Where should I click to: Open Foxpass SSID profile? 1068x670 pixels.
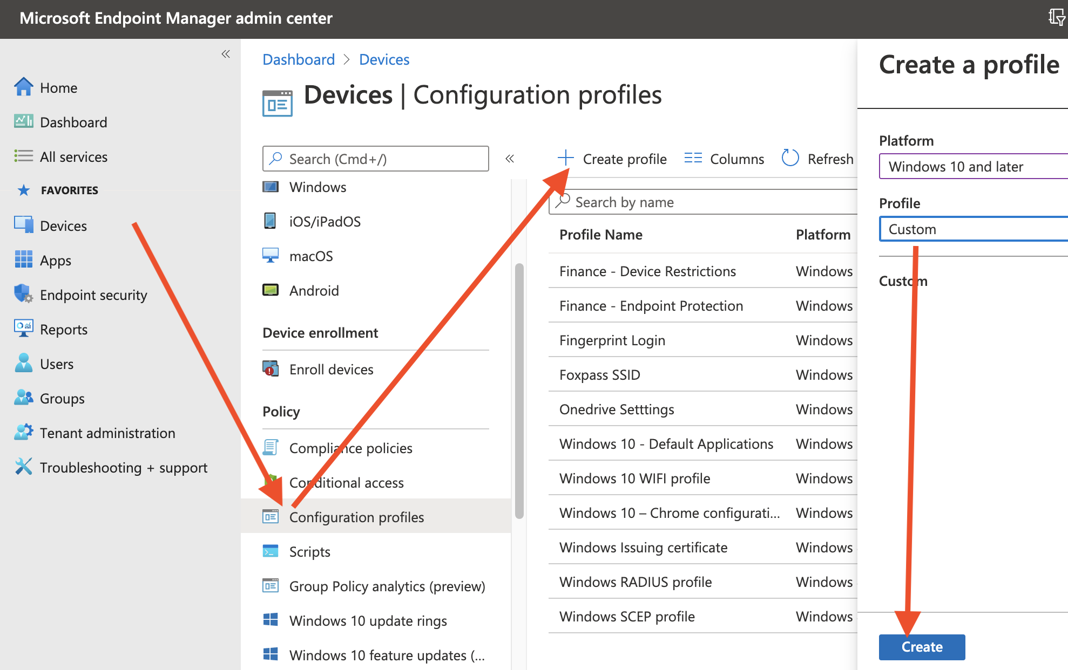(600, 374)
